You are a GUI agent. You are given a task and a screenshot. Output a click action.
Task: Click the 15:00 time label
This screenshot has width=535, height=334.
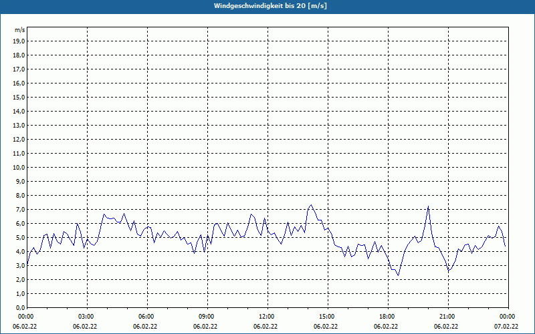pyautogui.click(x=328, y=317)
